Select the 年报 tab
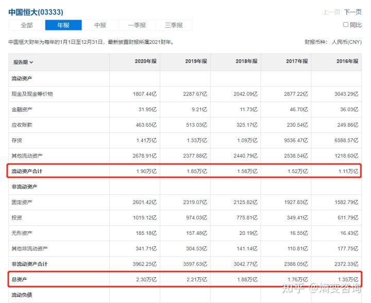The image size is (371, 303). (63, 25)
